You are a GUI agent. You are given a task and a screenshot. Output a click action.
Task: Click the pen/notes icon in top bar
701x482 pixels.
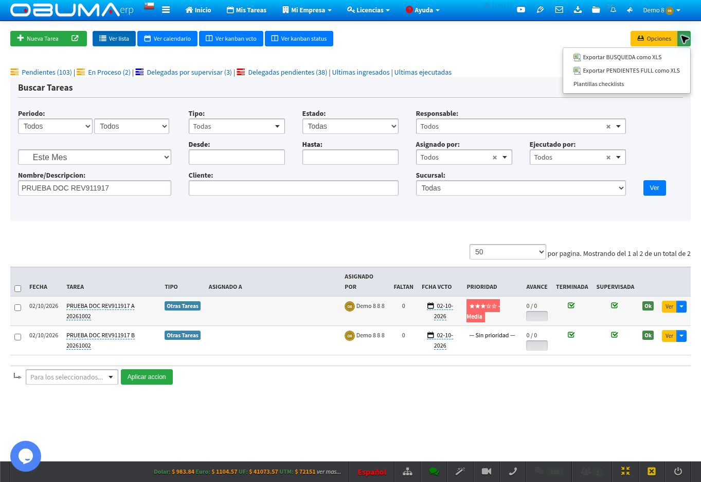click(x=540, y=10)
